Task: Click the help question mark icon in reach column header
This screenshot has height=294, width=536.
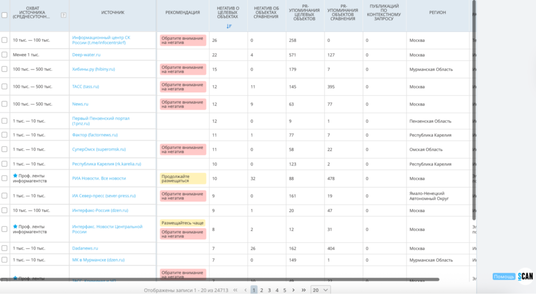Action: (x=63, y=15)
